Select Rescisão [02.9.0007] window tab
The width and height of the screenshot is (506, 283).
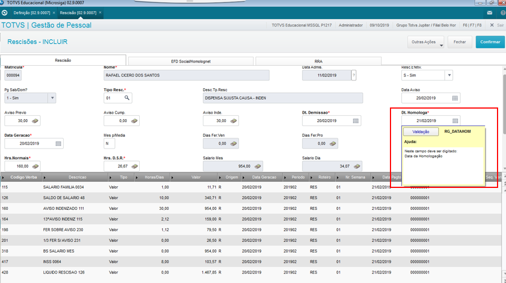78,13
